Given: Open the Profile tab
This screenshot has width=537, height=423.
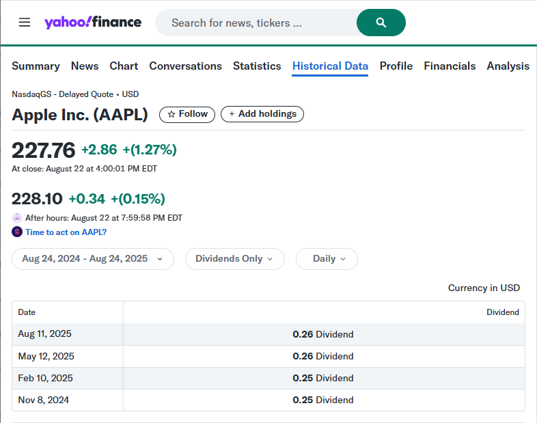Looking at the screenshot, I should (396, 66).
